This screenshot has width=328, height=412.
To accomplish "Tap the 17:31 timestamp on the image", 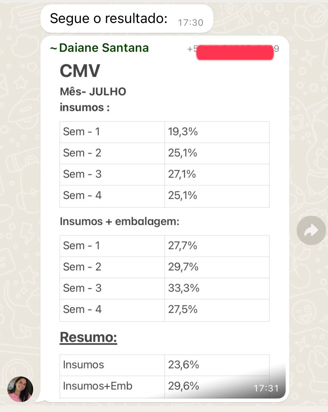I will (266, 388).
